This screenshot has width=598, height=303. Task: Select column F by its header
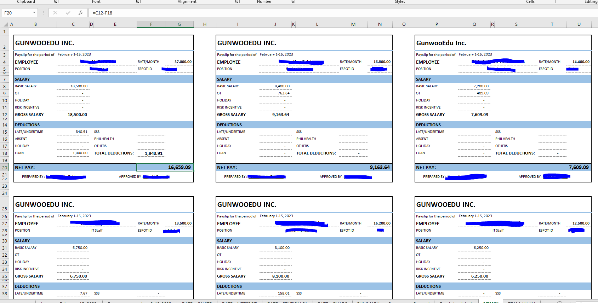[x=151, y=24]
